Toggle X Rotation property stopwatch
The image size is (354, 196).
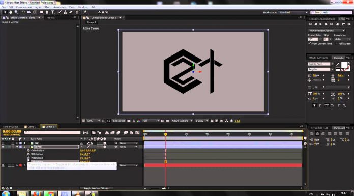[28, 154]
